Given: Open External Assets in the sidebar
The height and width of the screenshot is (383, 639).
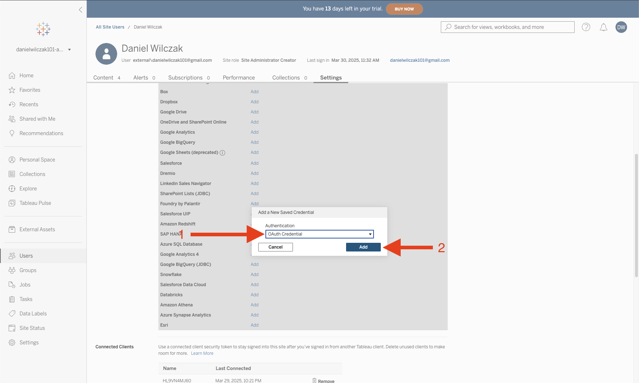Looking at the screenshot, I should pos(37,229).
